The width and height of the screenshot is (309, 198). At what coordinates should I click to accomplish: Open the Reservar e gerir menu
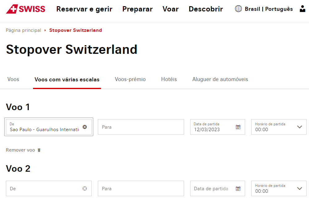(84, 9)
